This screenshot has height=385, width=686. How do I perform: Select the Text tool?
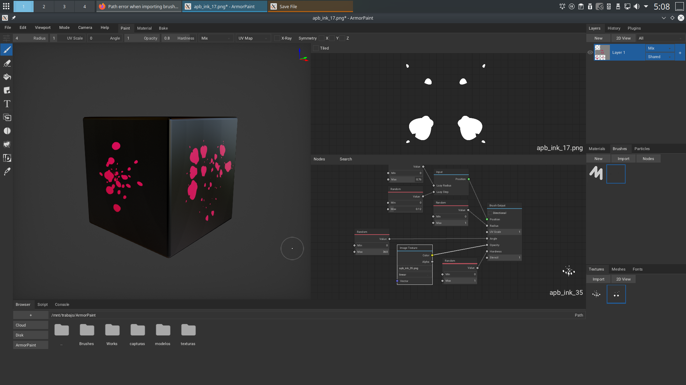click(x=7, y=104)
